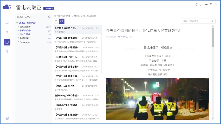Image resolution: width=221 pixels, height=124 pixels.
Task: Select 弘连网络 in the tree
Action: point(25,34)
